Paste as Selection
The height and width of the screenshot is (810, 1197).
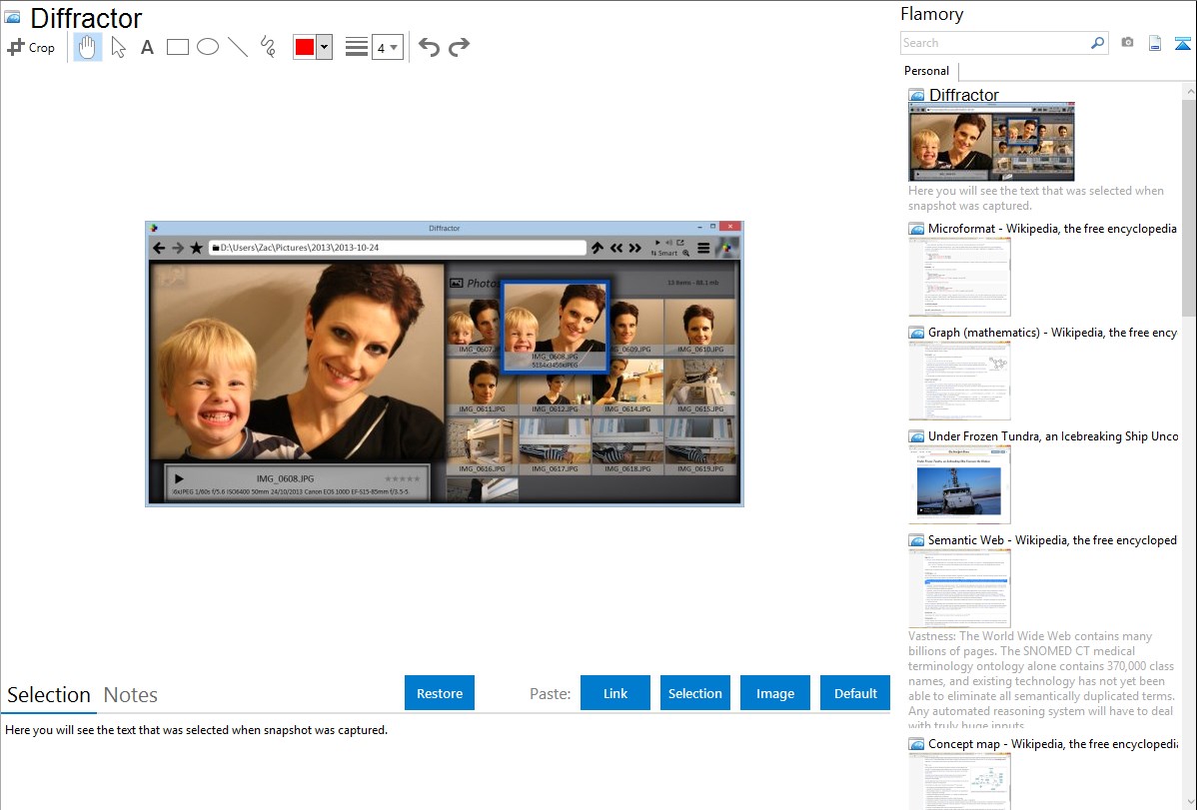point(695,693)
